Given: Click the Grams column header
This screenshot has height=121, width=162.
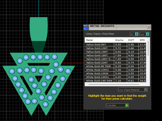Looking at the screenshot, I should pos(120,40).
